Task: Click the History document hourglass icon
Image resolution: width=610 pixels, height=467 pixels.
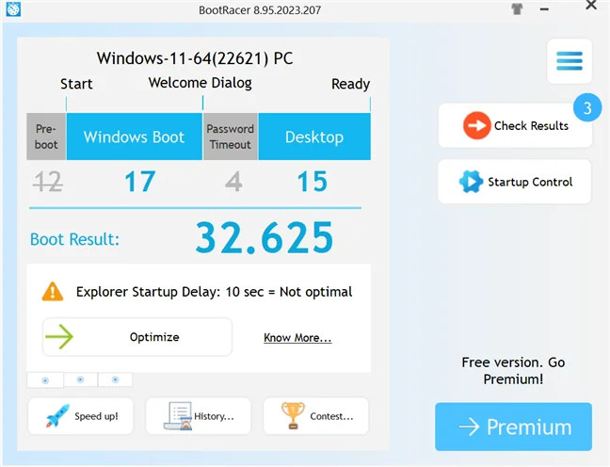Action: click(179, 415)
